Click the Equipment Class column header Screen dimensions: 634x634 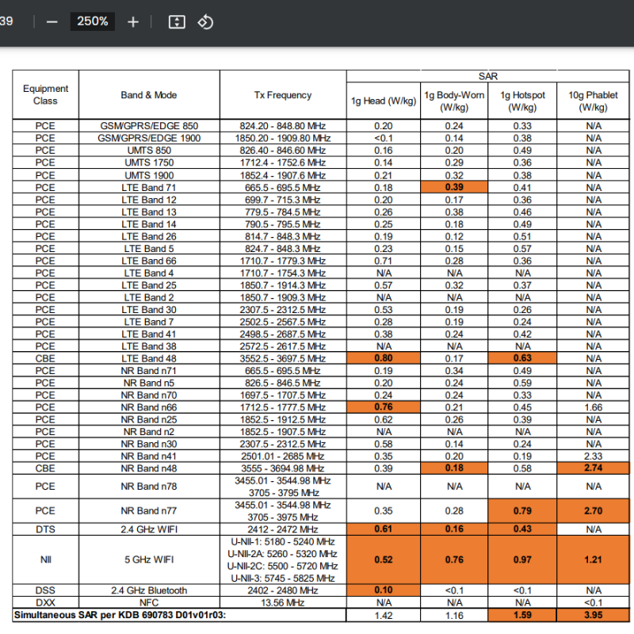tap(45, 95)
